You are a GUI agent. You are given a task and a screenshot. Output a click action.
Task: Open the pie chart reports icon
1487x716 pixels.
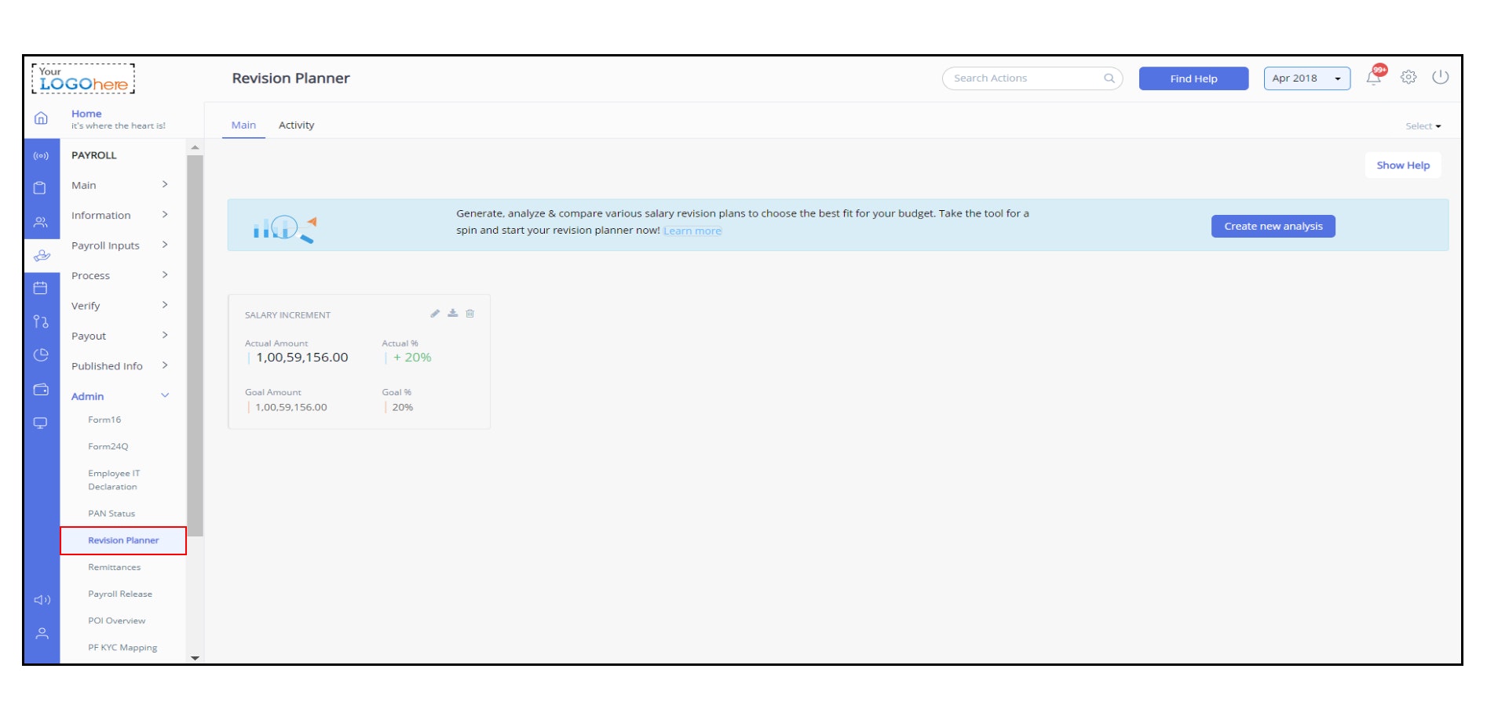pos(41,355)
